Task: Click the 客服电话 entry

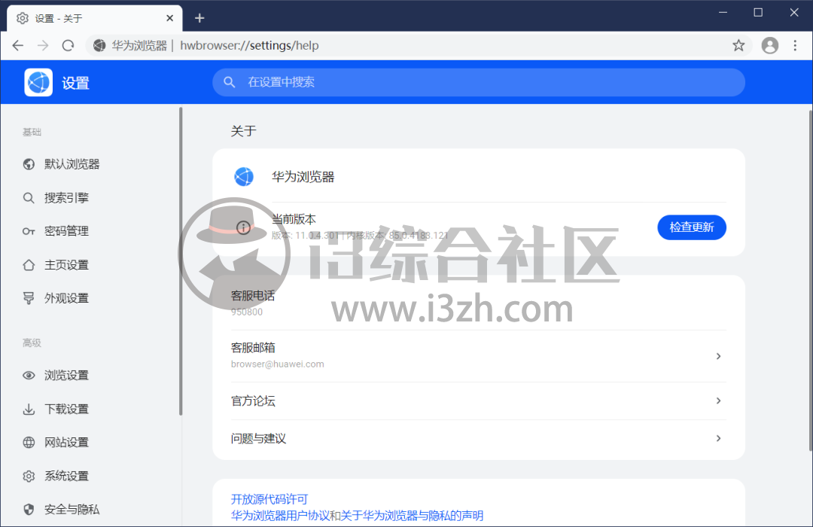Action: 479,303
